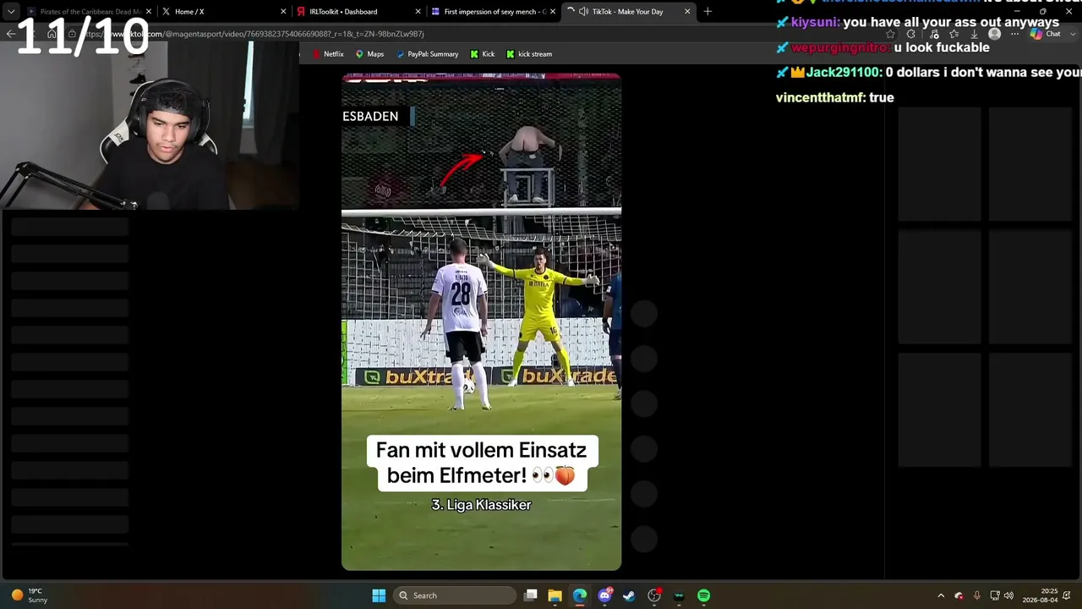Mute audio on the TikTok tab
This screenshot has height=609, width=1082.
(x=584, y=12)
